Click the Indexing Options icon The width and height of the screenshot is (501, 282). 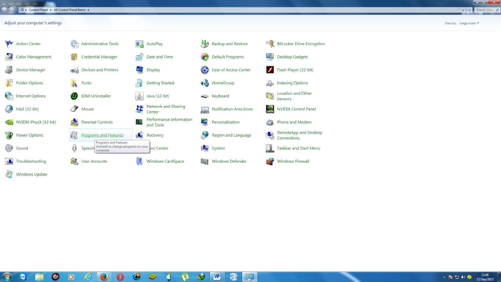click(270, 83)
